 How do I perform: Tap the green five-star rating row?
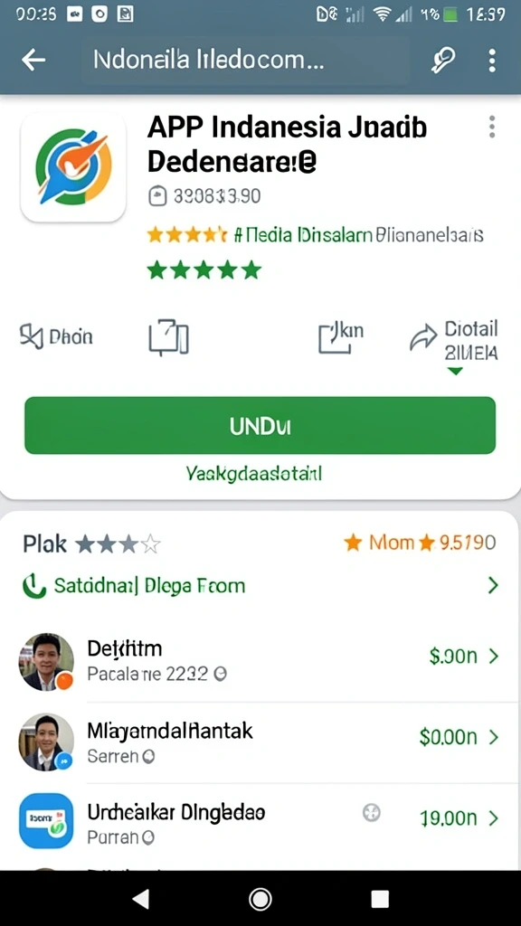click(x=204, y=269)
